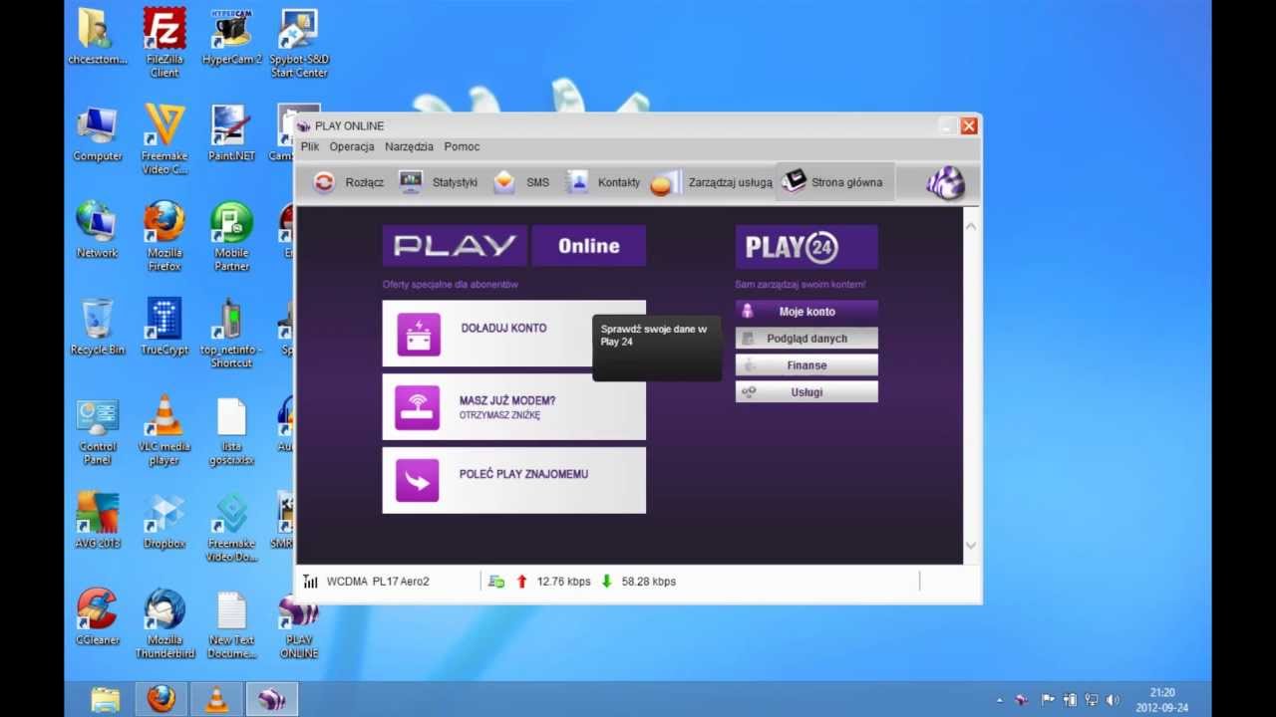Open the SMS toolbar item
Image resolution: width=1276 pixels, height=717 pixels.
pyautogui.click(x=521, y=182)
